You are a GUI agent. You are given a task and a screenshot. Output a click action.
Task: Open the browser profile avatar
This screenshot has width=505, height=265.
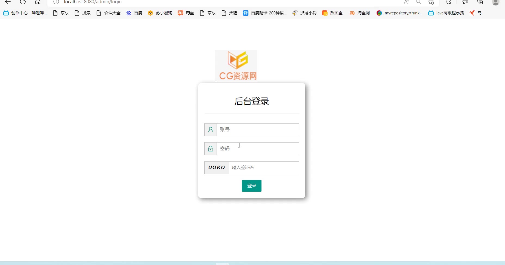pos(496,2)
